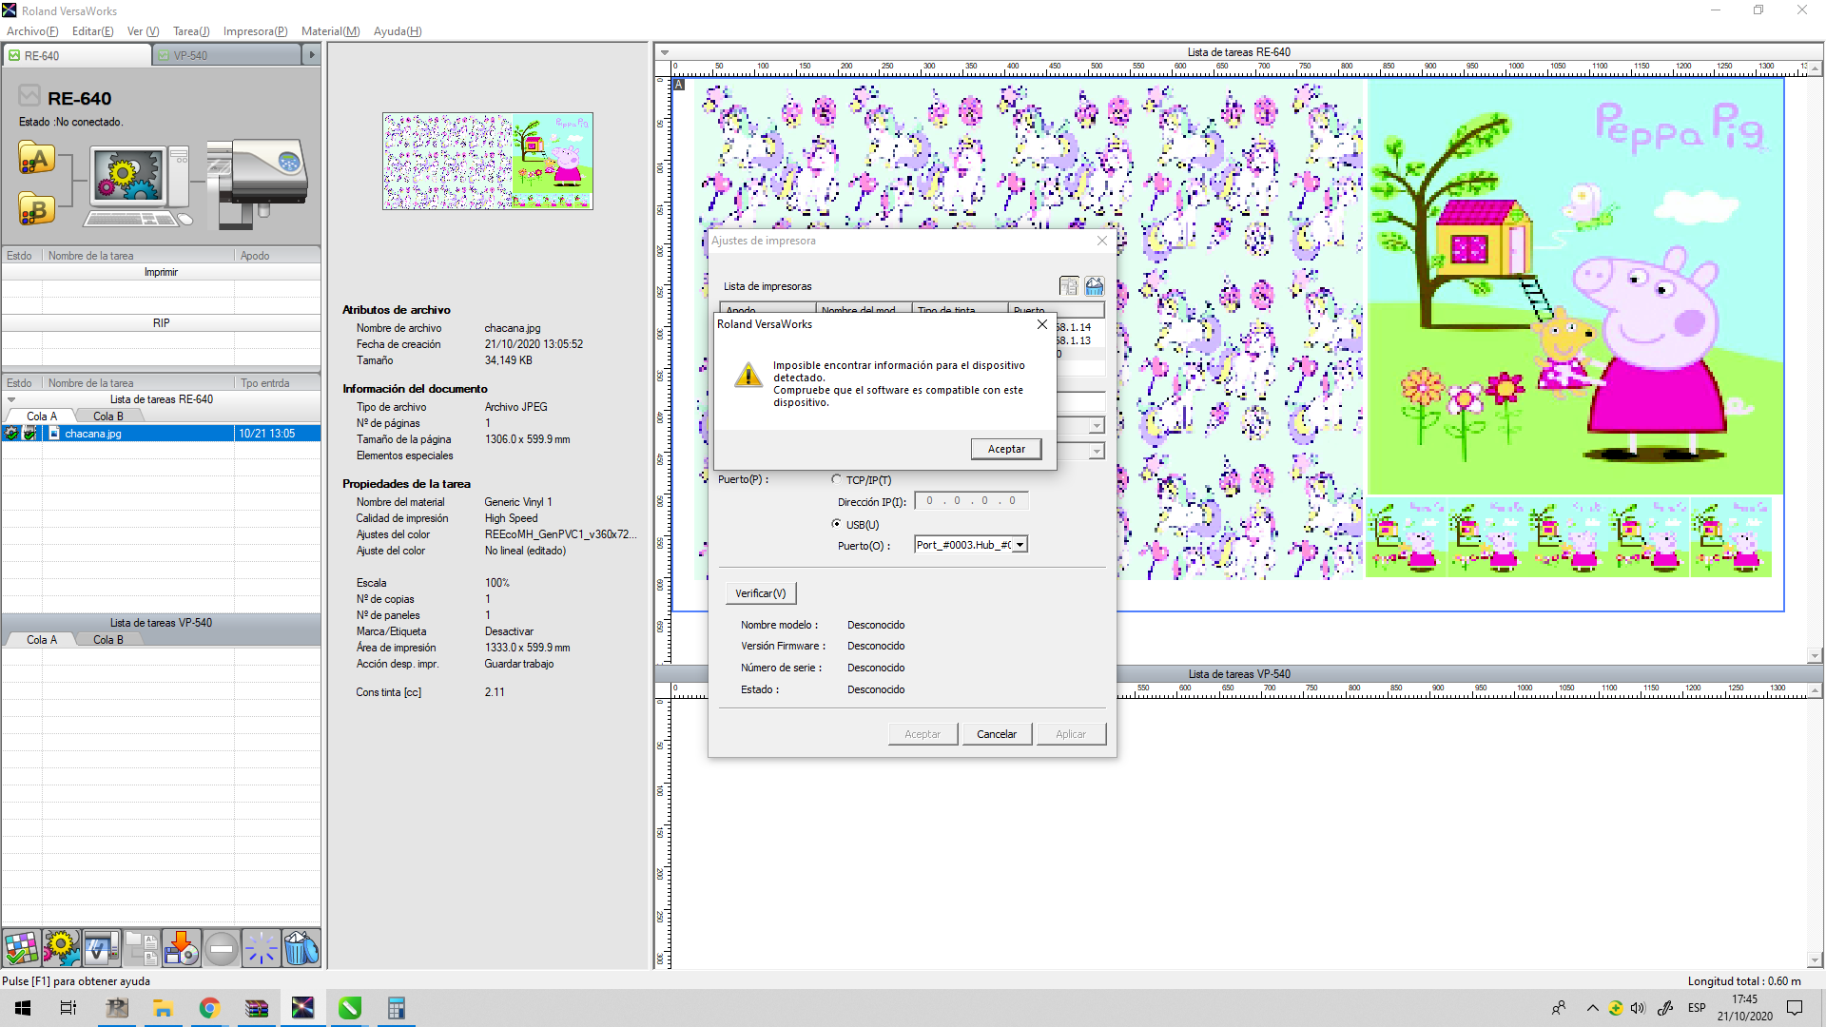
Task: Close the Ajustes de impresora dialog
Action: tap(1102, 241)
